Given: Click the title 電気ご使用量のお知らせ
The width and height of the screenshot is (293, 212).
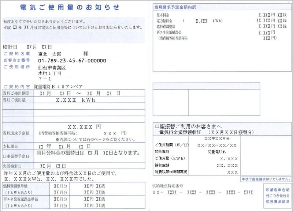Looking at the screenshot, I should [70, 7].
